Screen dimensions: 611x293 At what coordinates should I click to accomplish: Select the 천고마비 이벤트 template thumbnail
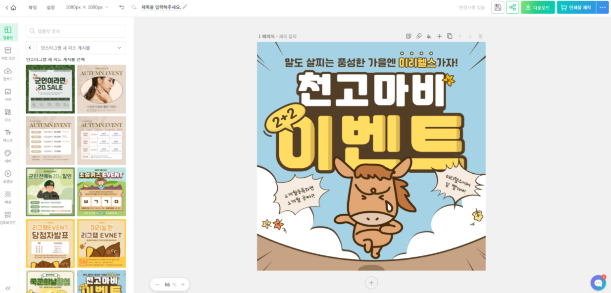coord(102,282)
